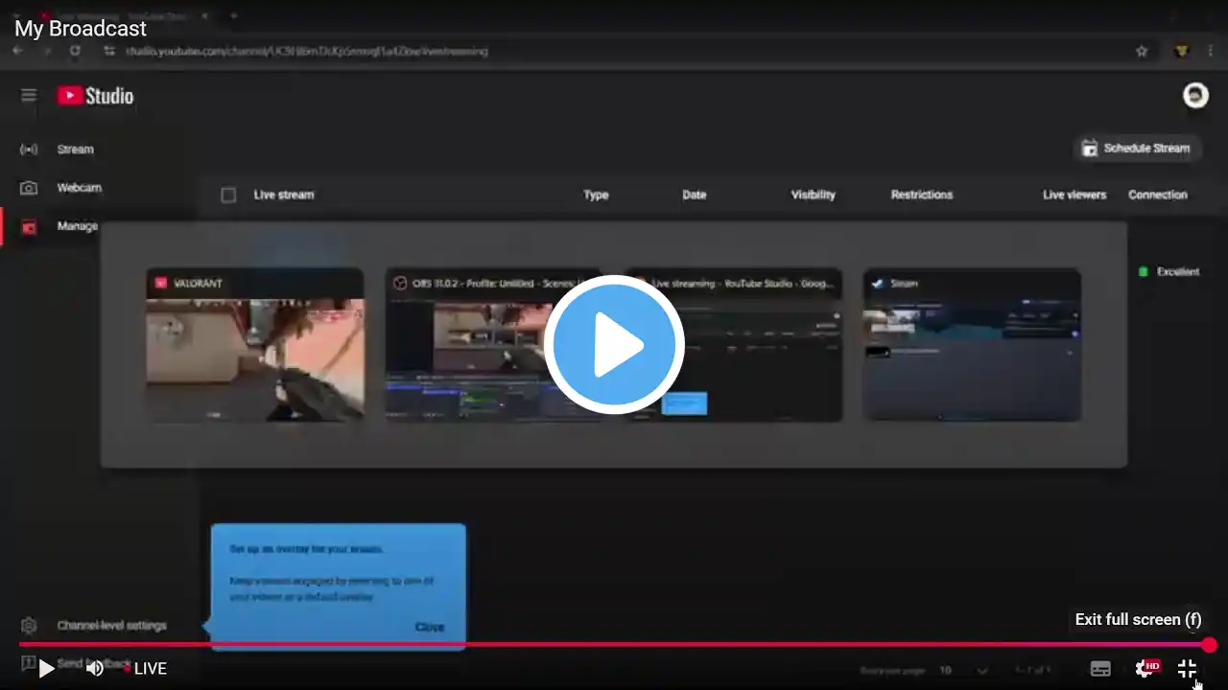Click the Stream broadcast icon in the sidebar
Viewport: 1228px width, 690px height.
pos(29,149)
